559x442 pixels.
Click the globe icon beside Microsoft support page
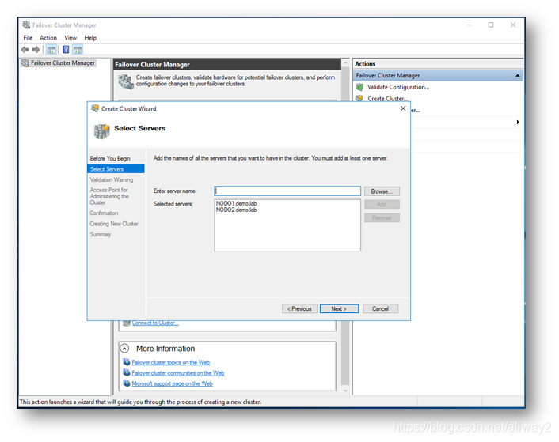click(127, 383)
